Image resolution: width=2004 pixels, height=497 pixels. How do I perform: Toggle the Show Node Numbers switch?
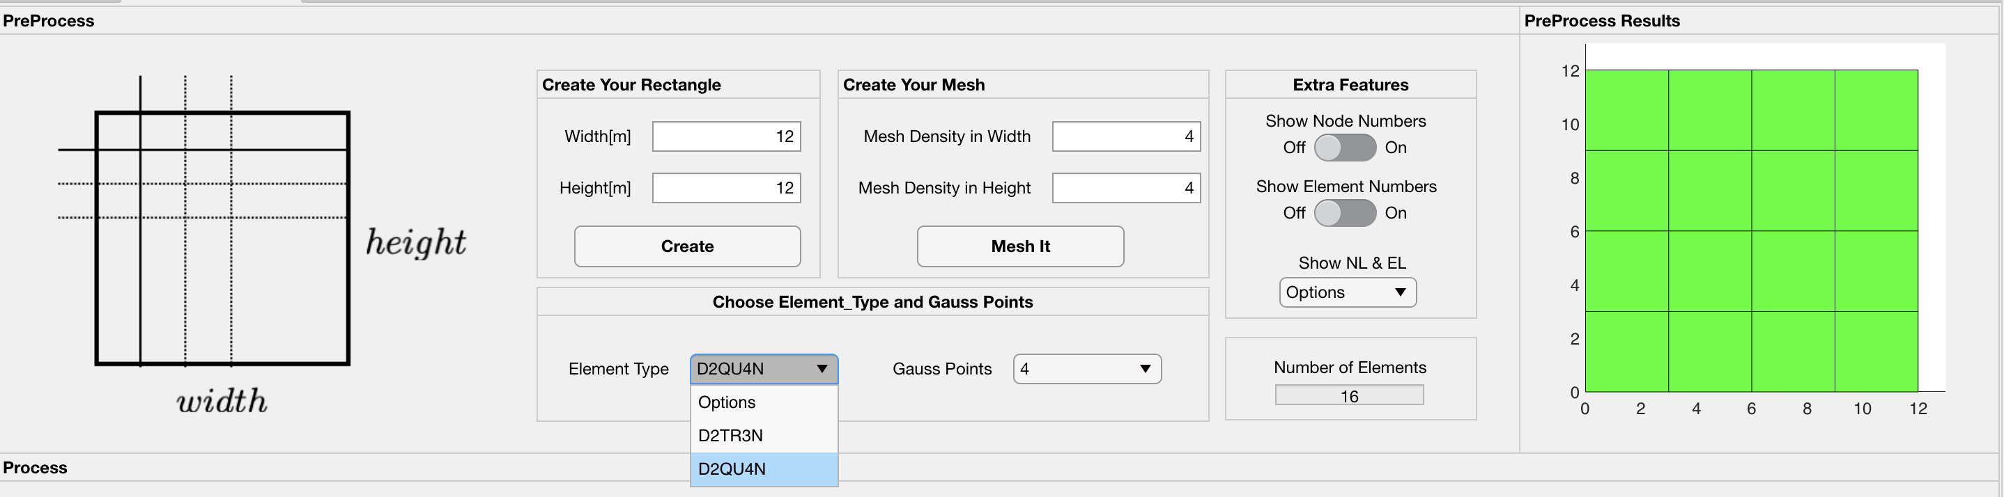(x=1345, y=148)
